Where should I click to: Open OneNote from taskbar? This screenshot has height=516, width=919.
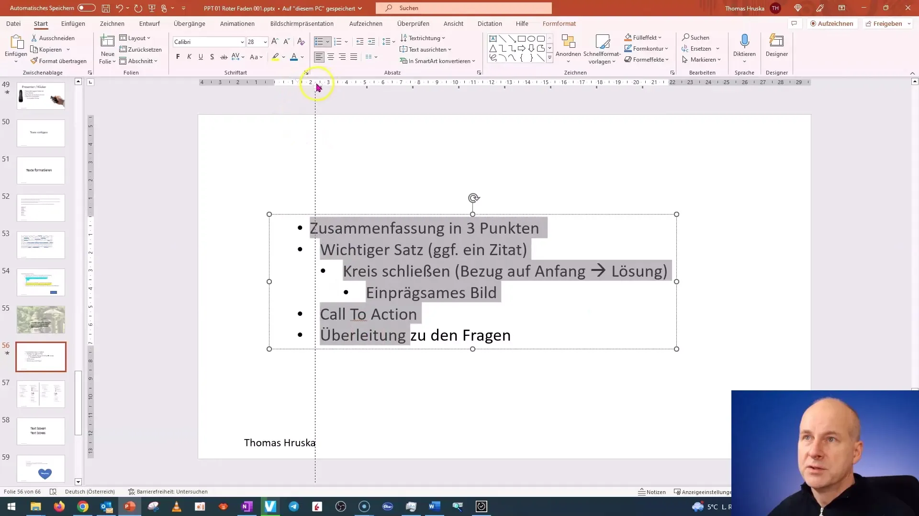(247, 506)
